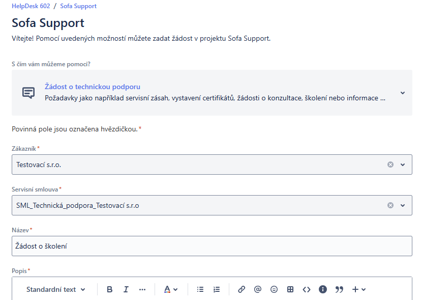
Task: Insert a bullet list
Action: [200, 289]
